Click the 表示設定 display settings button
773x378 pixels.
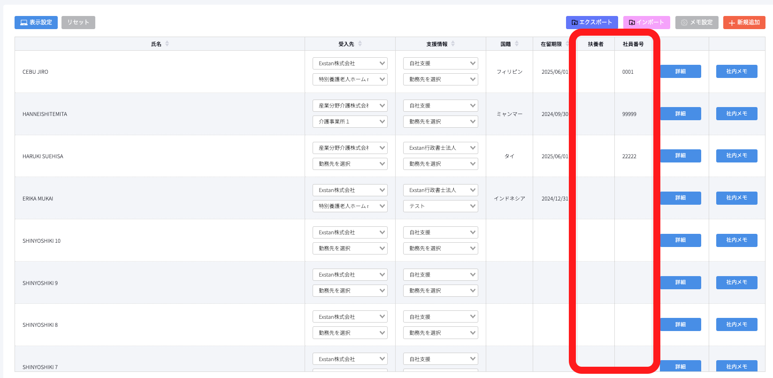click(36, 23)
